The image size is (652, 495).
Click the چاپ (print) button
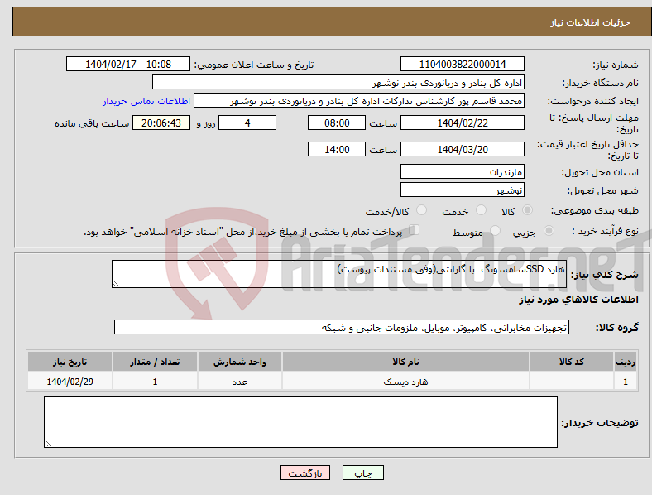[362, 473]
